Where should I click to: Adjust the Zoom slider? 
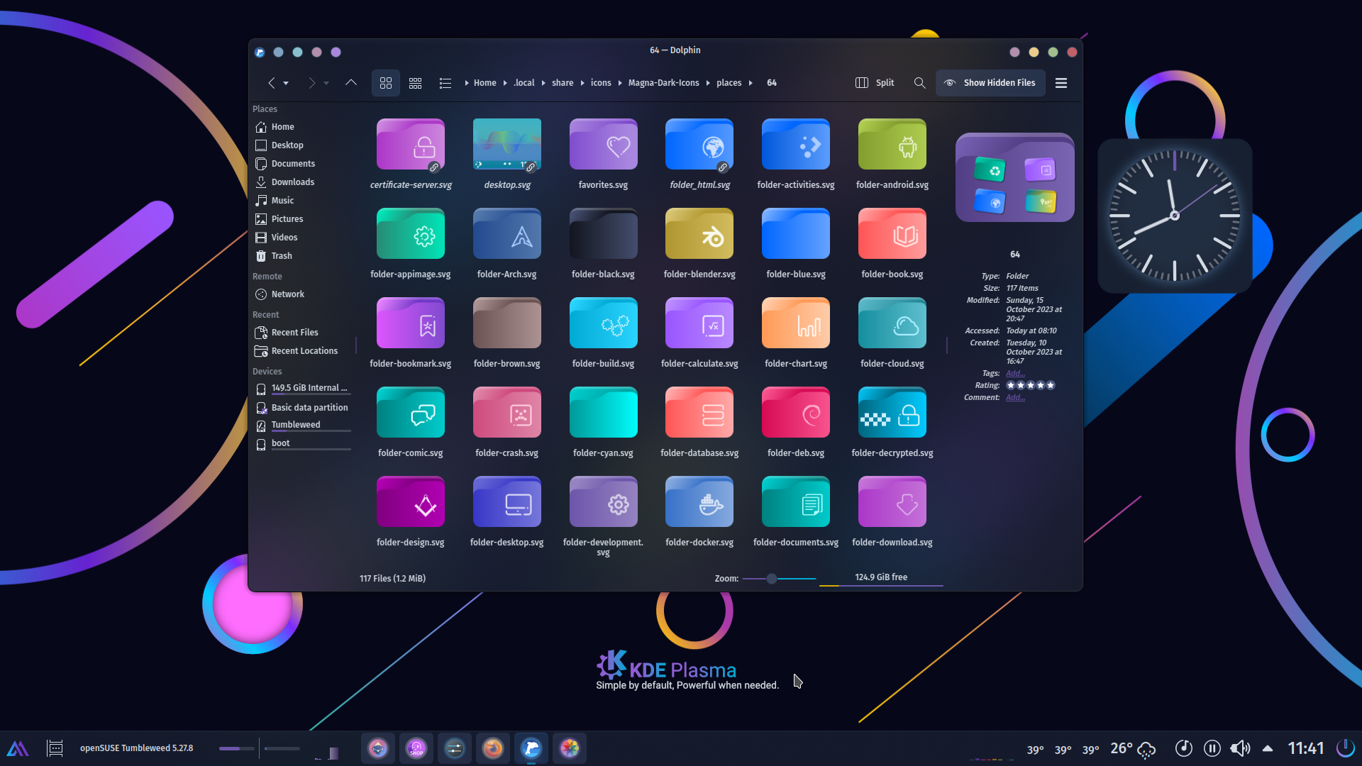pos(780,579)
